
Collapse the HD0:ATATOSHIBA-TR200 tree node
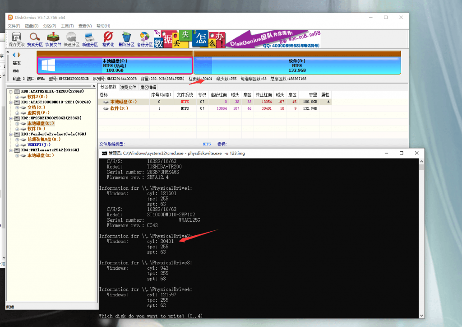11,91
